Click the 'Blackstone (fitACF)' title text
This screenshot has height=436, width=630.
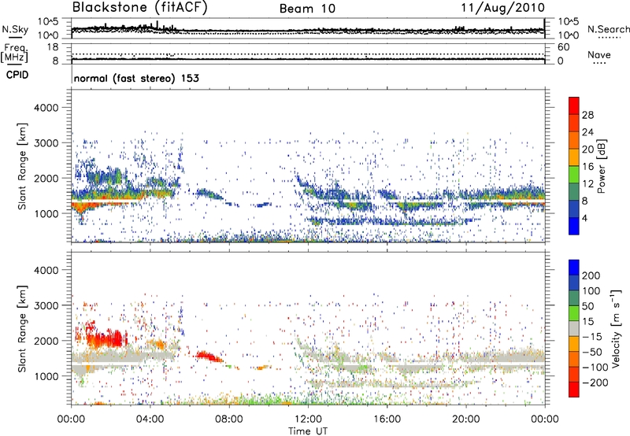(x=139, y=7)
